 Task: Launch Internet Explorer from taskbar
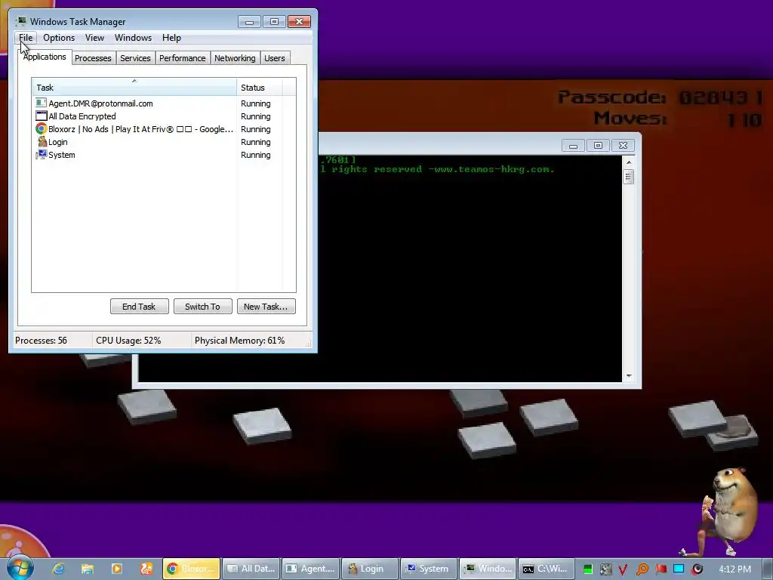[x=59, y=569]
